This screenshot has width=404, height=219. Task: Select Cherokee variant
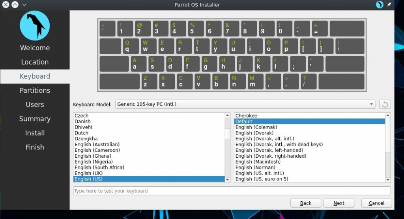tap(310, 116)
